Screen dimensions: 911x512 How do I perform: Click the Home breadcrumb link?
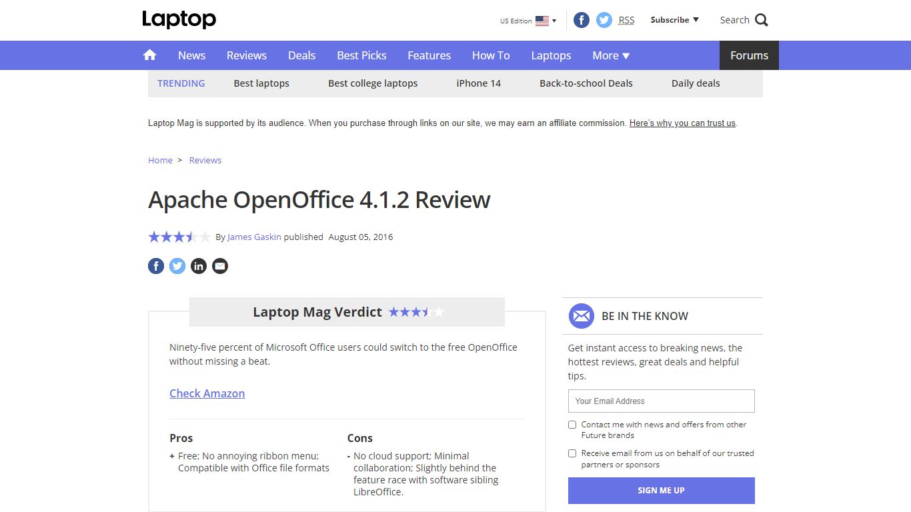click(160, 160)
